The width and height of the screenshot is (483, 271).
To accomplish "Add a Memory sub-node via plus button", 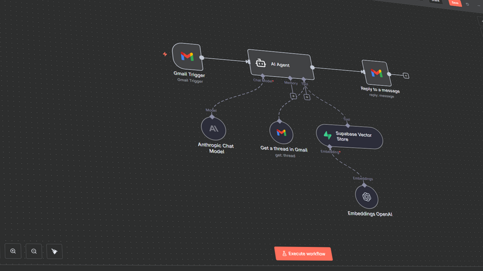I will click(293, 96).
